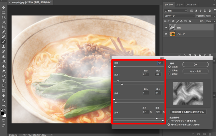
Task: Toggle Quick Mask mode icon
Action: 4,120
